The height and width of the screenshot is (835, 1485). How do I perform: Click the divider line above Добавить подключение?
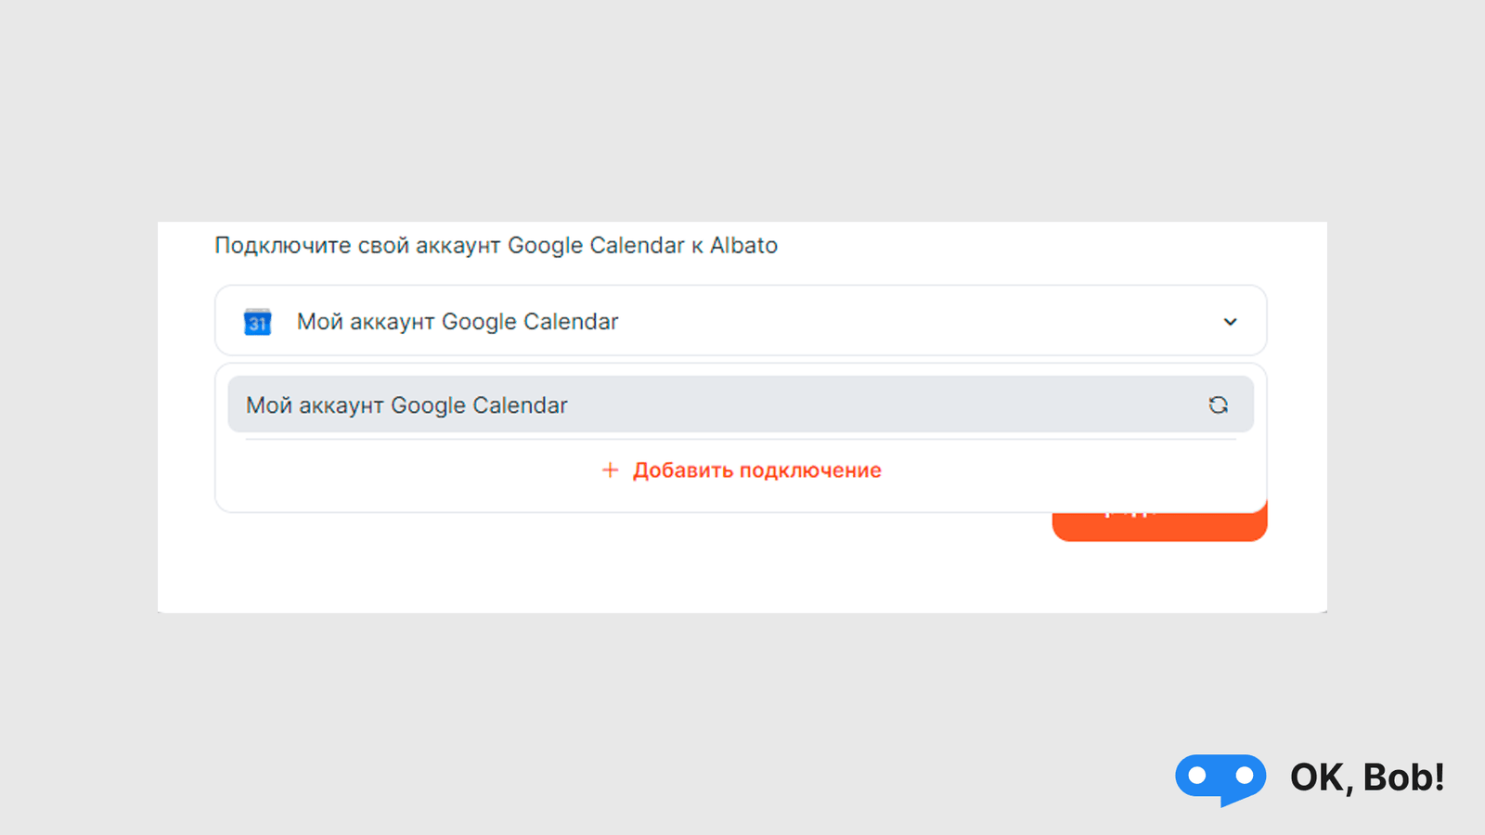point(741,440)
